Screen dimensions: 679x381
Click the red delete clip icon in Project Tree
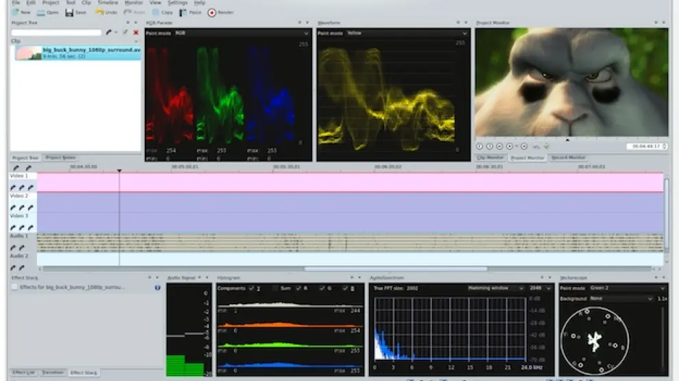click(136, 32)
